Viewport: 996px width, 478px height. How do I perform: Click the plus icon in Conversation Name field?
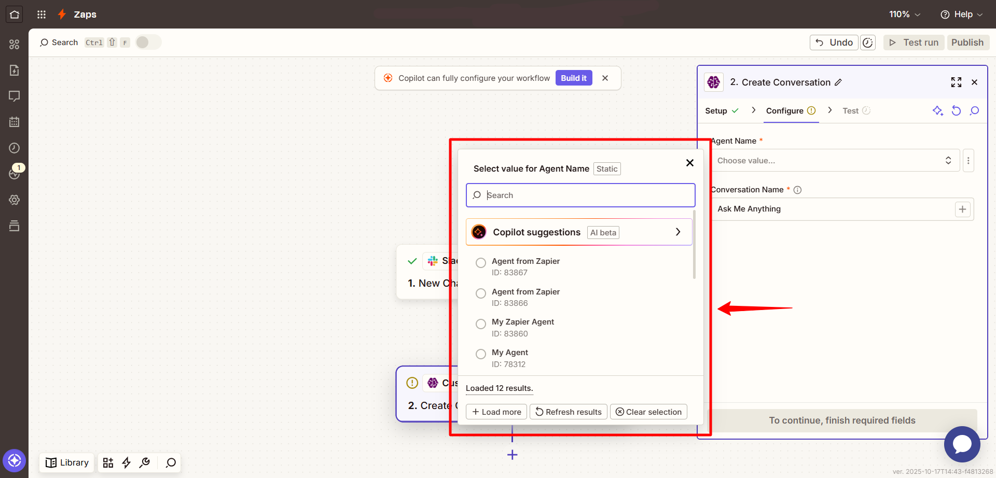(x=963, y=209)
